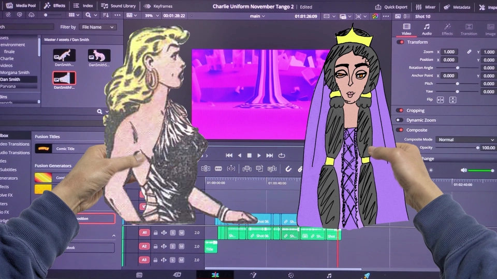Open the main timeline selector dropdown
The height and width of the screenshot is (279, 497).
coord(257,16)
